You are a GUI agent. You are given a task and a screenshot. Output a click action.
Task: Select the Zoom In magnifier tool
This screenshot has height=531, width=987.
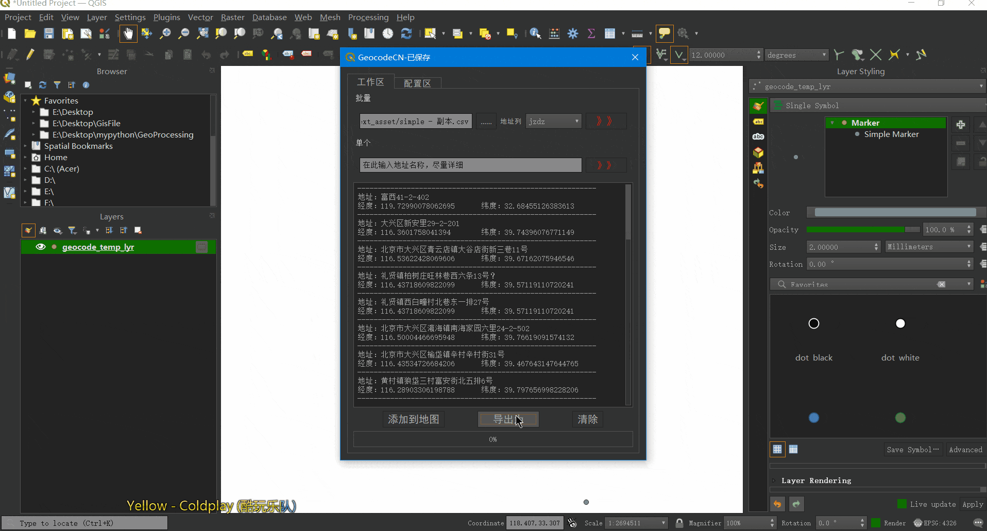click(x=165, y=34)
